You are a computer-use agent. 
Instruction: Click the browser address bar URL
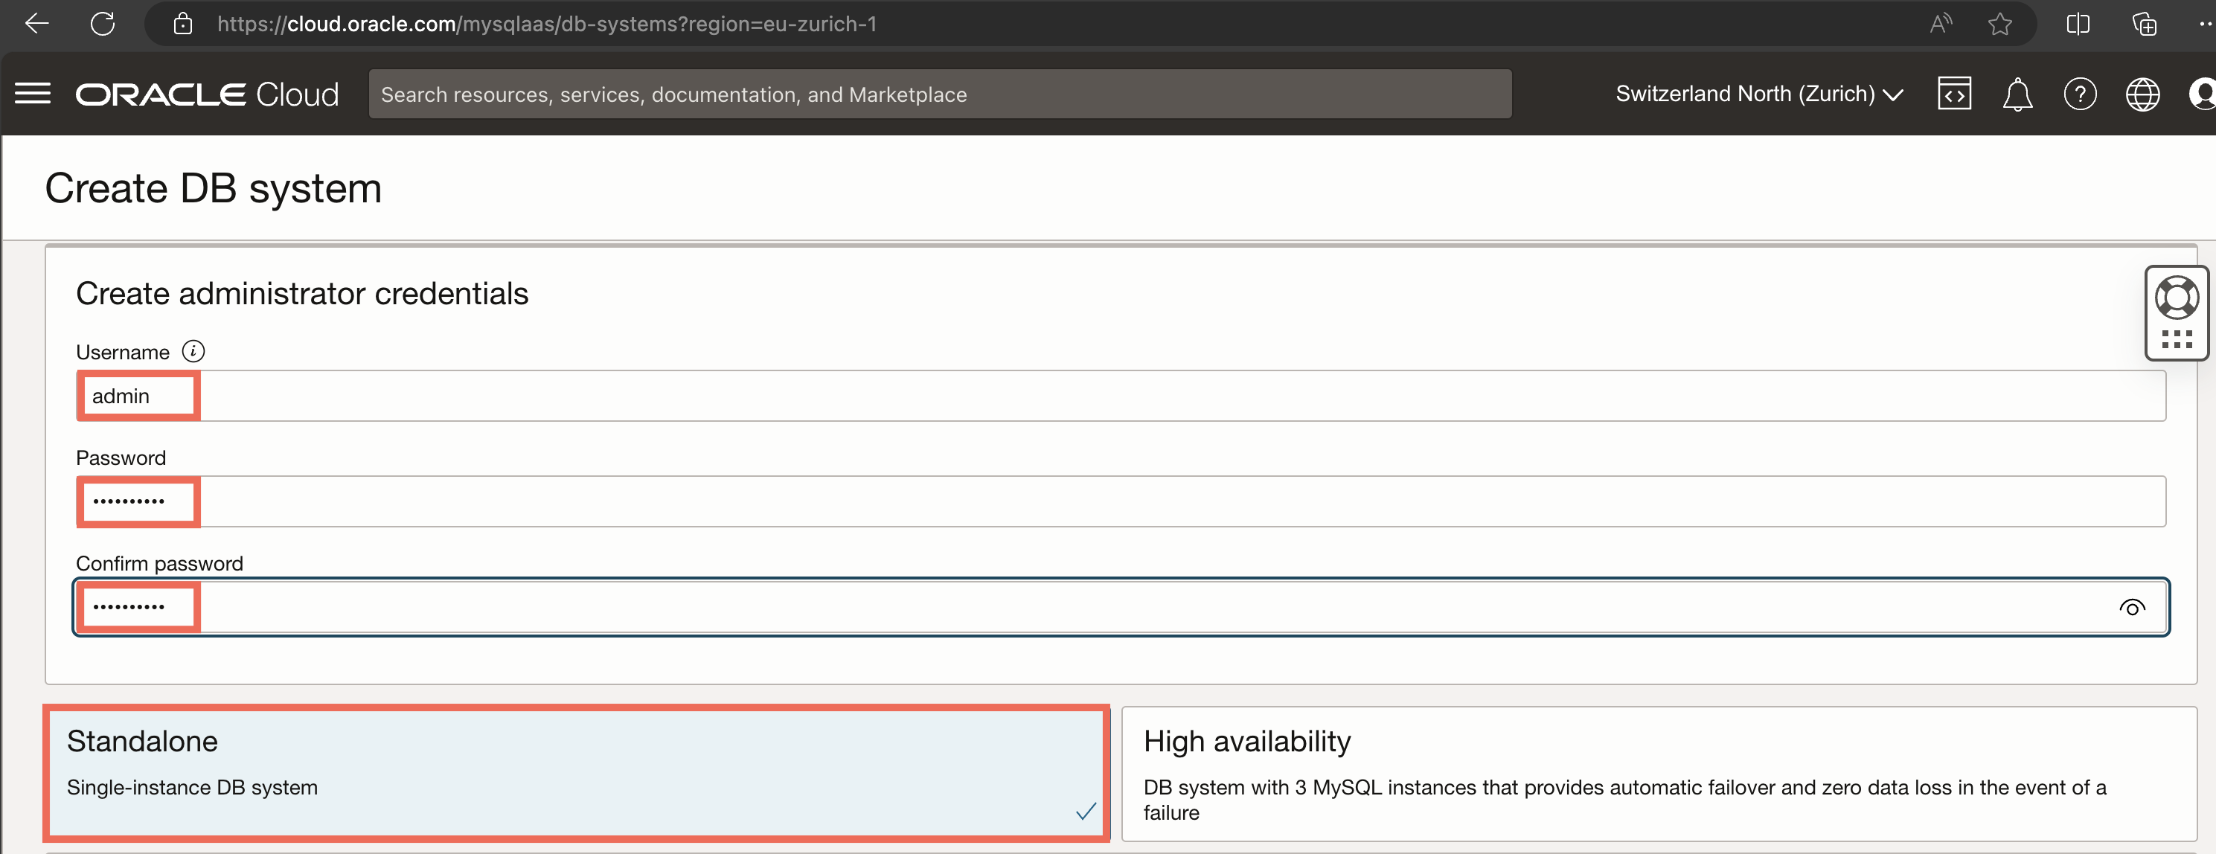click(x=547, y=23)
